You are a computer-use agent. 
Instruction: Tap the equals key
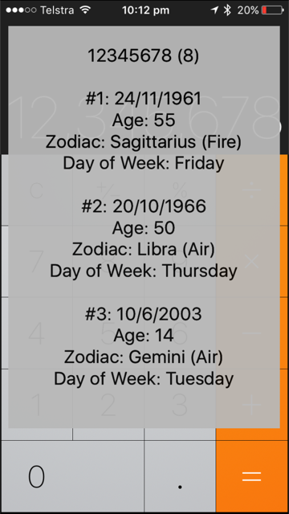(x=252, y=476)
